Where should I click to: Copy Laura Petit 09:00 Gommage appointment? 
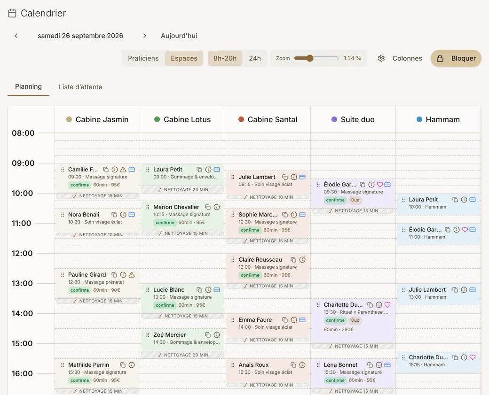tap(199, 170)
